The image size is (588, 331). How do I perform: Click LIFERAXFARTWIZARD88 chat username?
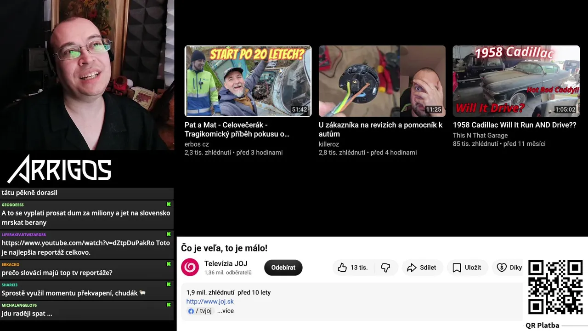[24, 234]
